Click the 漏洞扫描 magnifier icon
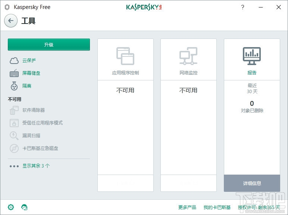The height and width of the screenshot is (215, 288). point(14,136)
